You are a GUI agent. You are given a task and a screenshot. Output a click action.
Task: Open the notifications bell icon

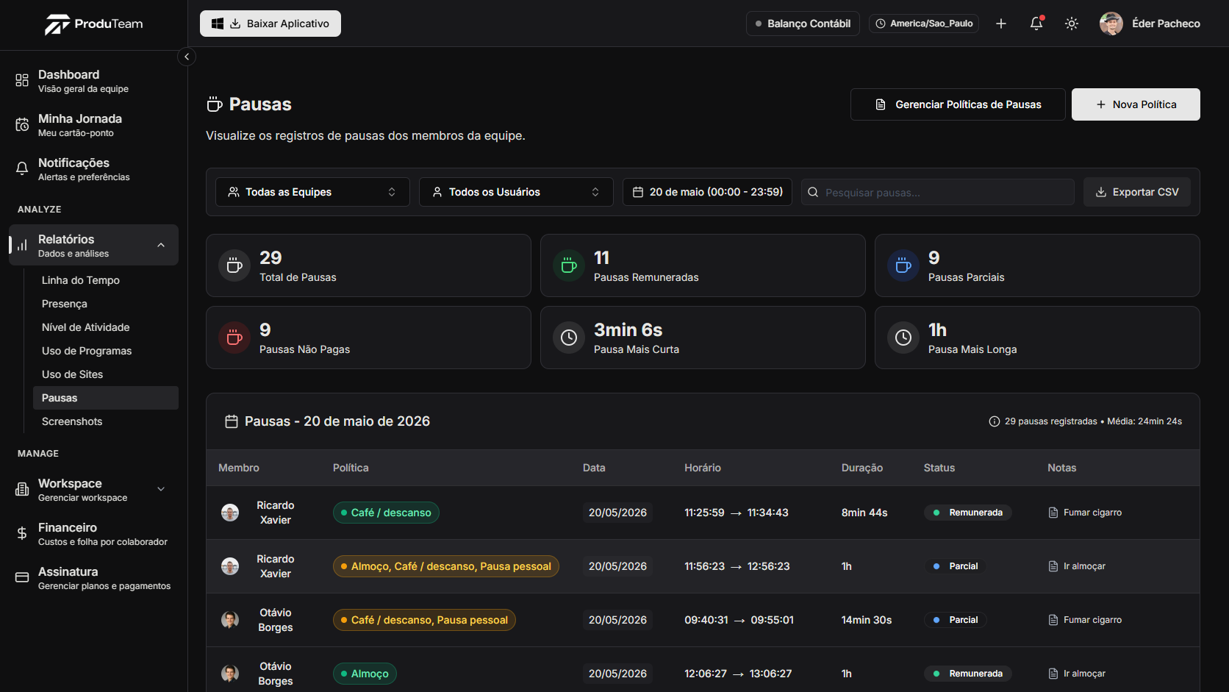pyautogui.click(x=1036, y=24)
